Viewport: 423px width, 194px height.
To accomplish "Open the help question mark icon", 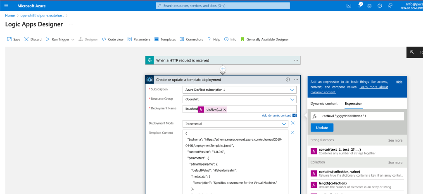I will (x=380, y=6).
